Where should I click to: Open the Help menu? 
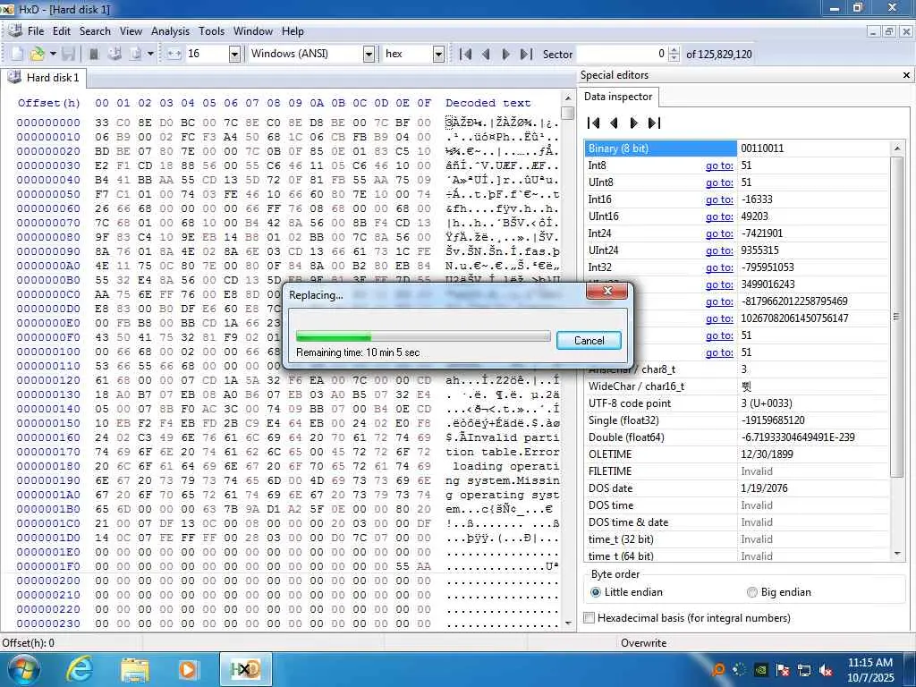[x=293, y=31]
